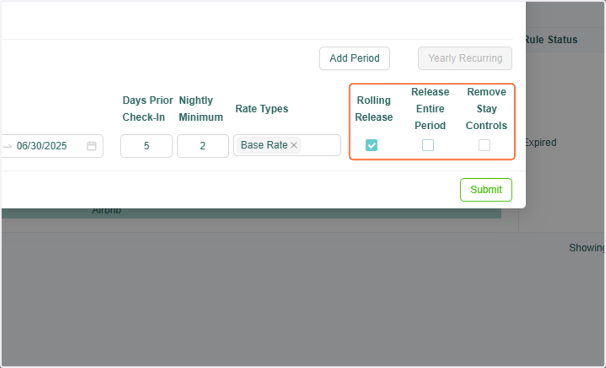Image resolution: width=606 pixels, height=368 pixels.
Task: Remove the Base Rate tag
Action: point(294,145)
